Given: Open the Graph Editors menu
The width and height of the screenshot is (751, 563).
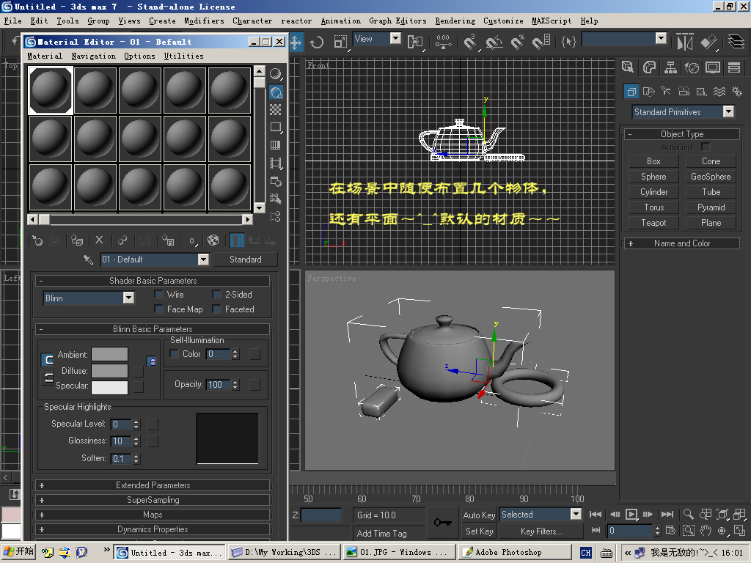Looking at the screenshot, I should (398, 21).
